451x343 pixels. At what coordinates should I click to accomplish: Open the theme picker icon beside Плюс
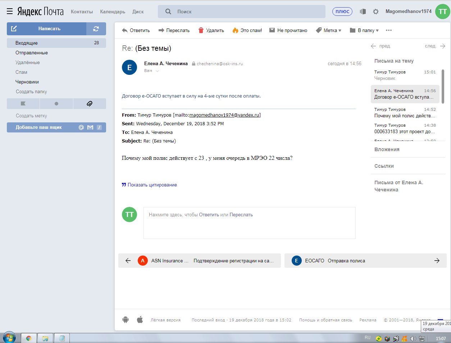pyautogui.click(x=363, y=12)
